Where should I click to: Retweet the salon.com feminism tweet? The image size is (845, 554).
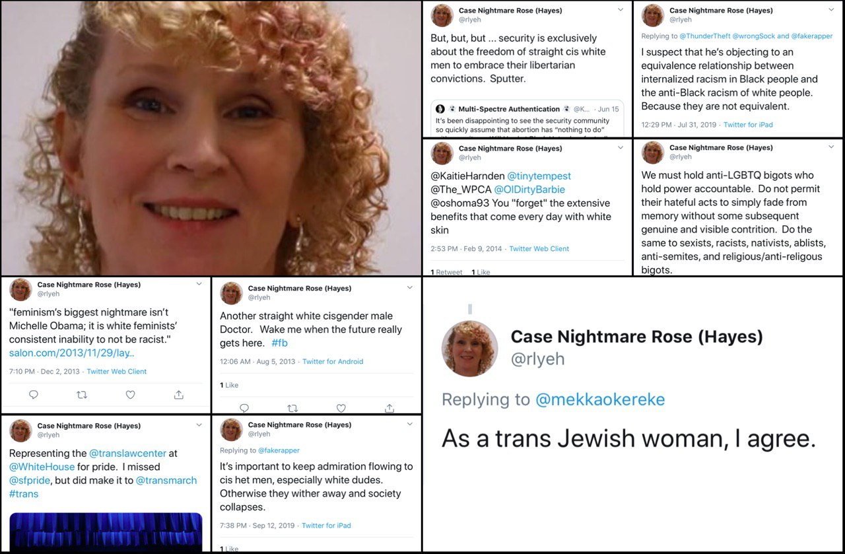(82, 395)
